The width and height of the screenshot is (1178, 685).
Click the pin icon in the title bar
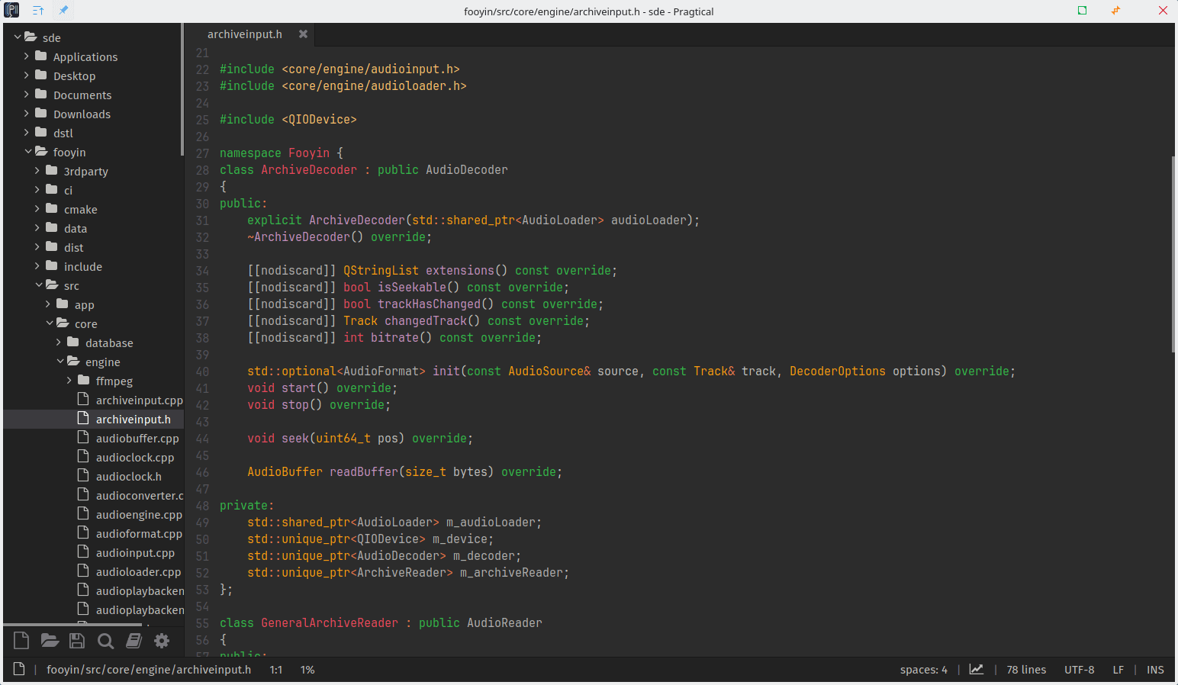tap(63, 11)
